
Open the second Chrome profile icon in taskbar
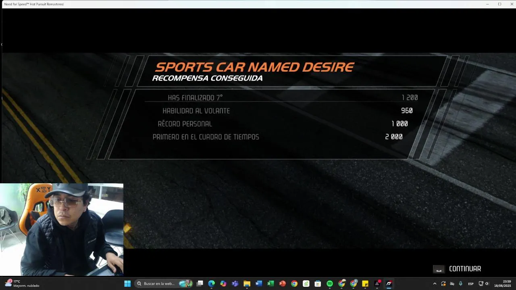341,284
